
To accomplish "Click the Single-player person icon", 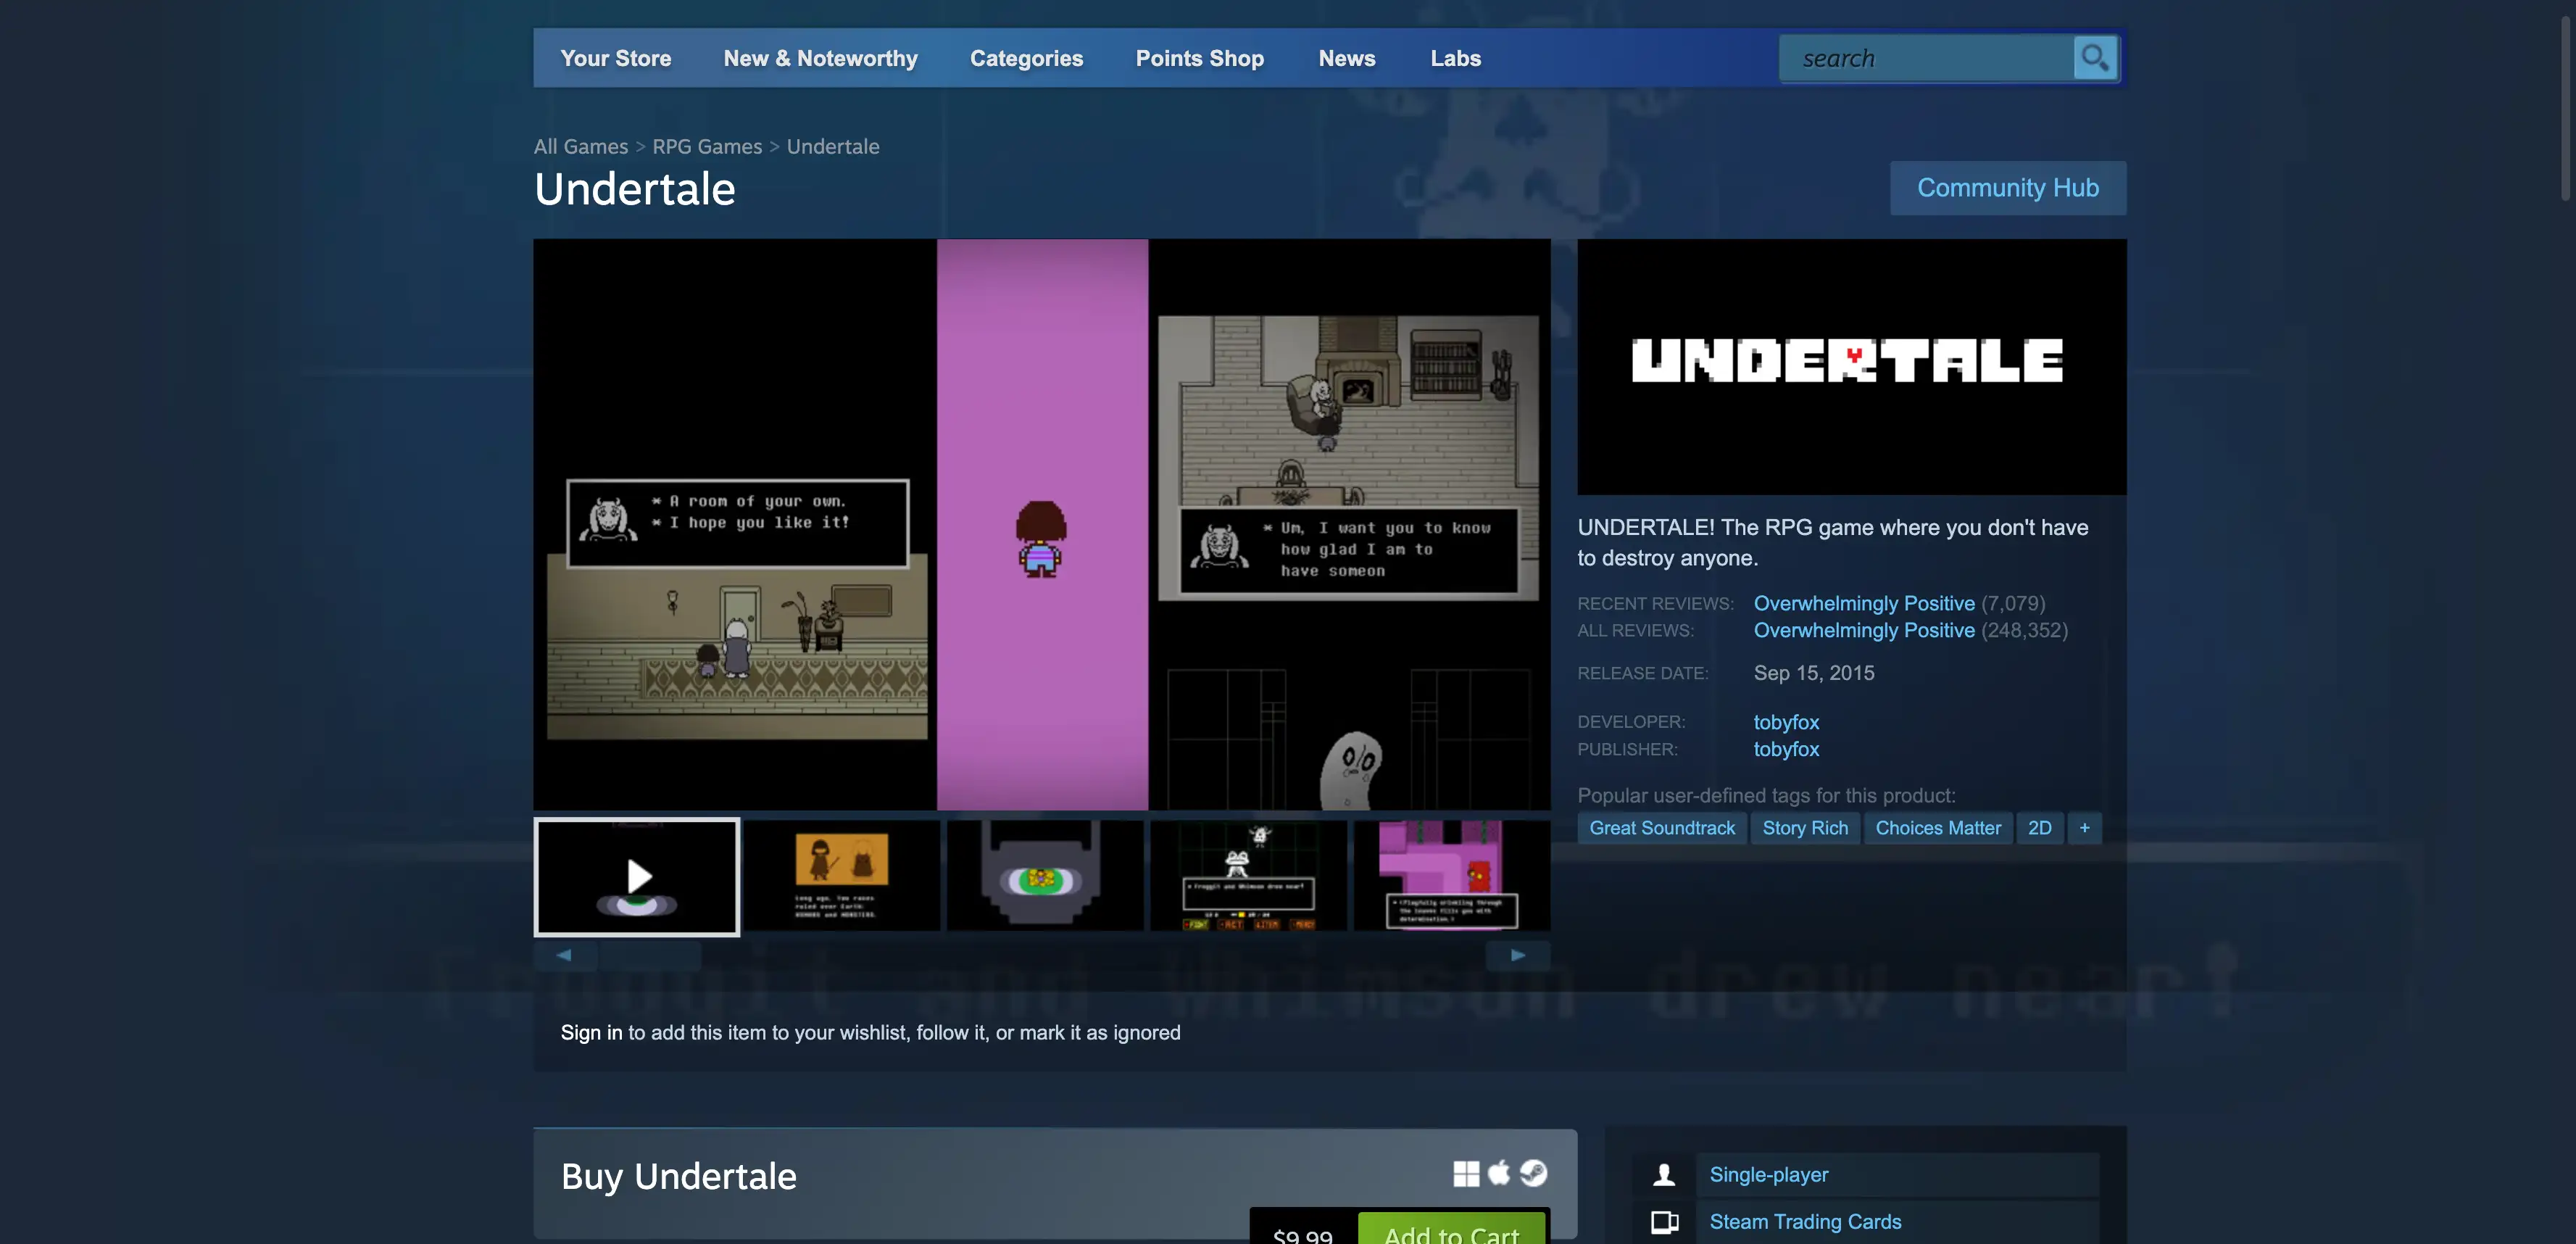I will [x=1664, y=1175].
